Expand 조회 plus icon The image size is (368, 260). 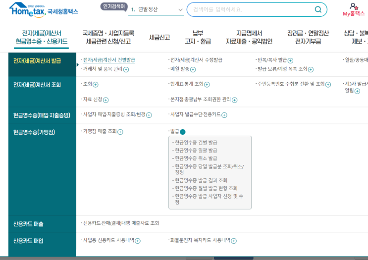pos(96,85)
